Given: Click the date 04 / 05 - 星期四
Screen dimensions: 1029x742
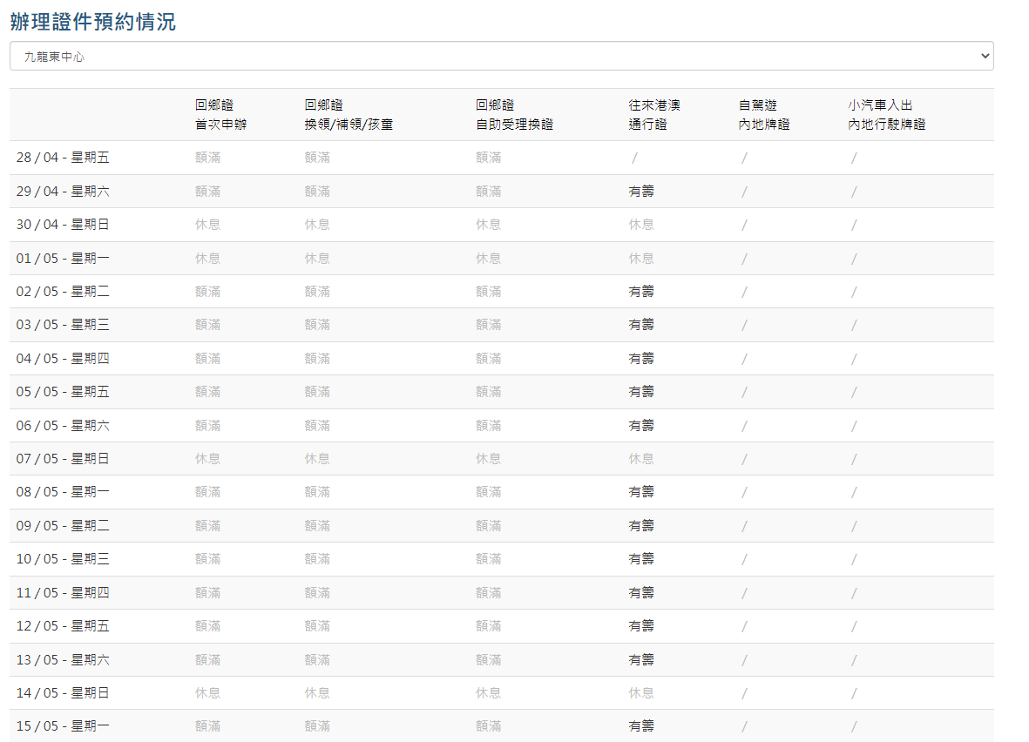Looking at the screenshot, I should click(63, 359).
